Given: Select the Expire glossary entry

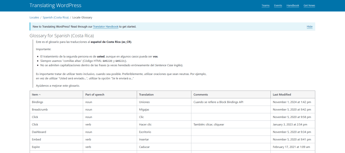Looking at the screenshot, I should pyautogui.click(x=36, y=147).
